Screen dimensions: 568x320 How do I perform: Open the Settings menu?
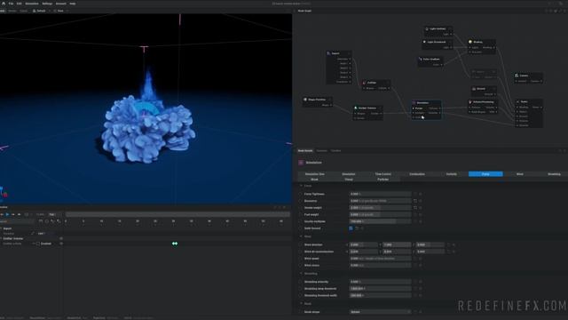pos(47,4)
